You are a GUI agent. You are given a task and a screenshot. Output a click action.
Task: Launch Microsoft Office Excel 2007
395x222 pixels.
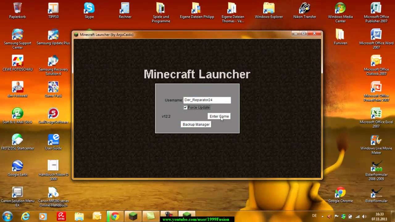tap(376, 118)
